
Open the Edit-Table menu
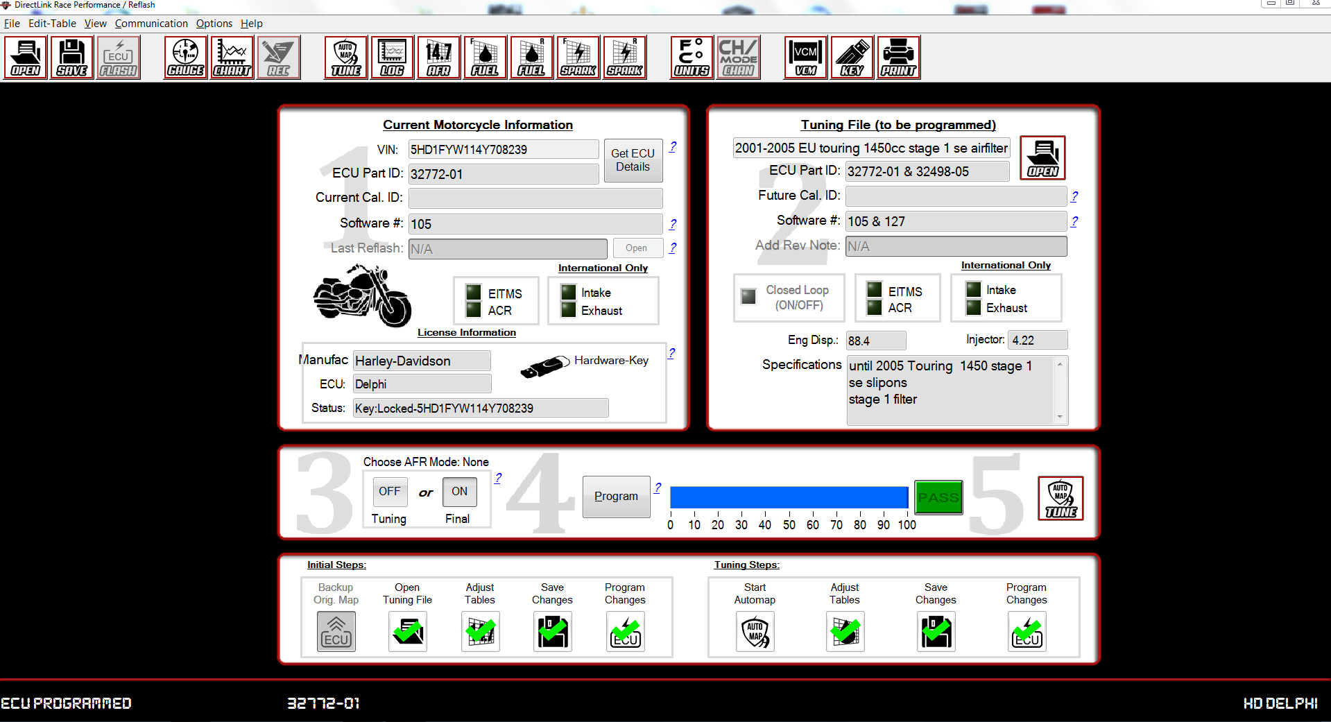pos(52,24)
